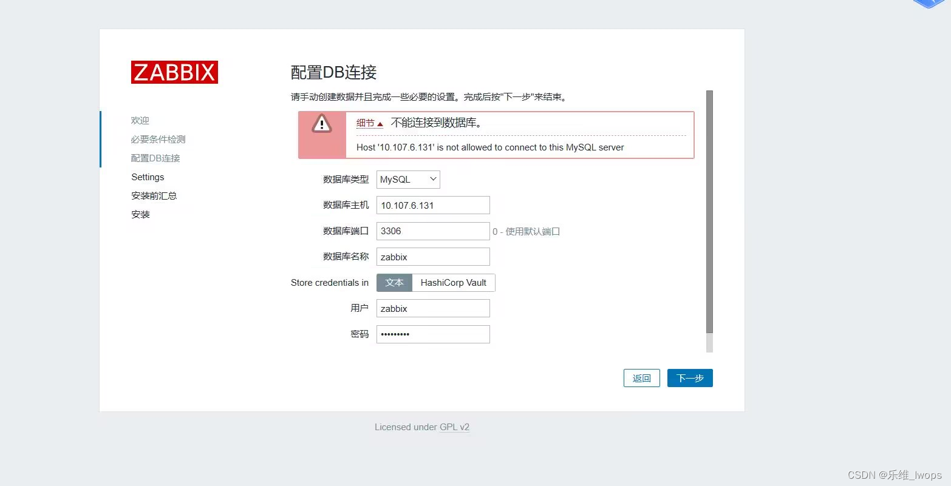Click the 返回 back button
This screenshot has height=486, width=951.
pyautogui.click(x=642, y=378)
